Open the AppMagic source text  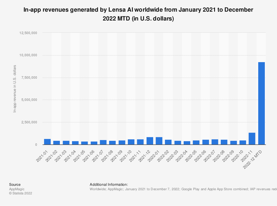pos(15,189)
